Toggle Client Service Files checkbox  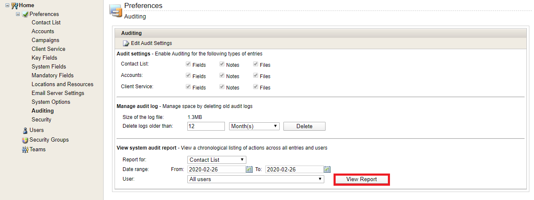coord(256,87)
